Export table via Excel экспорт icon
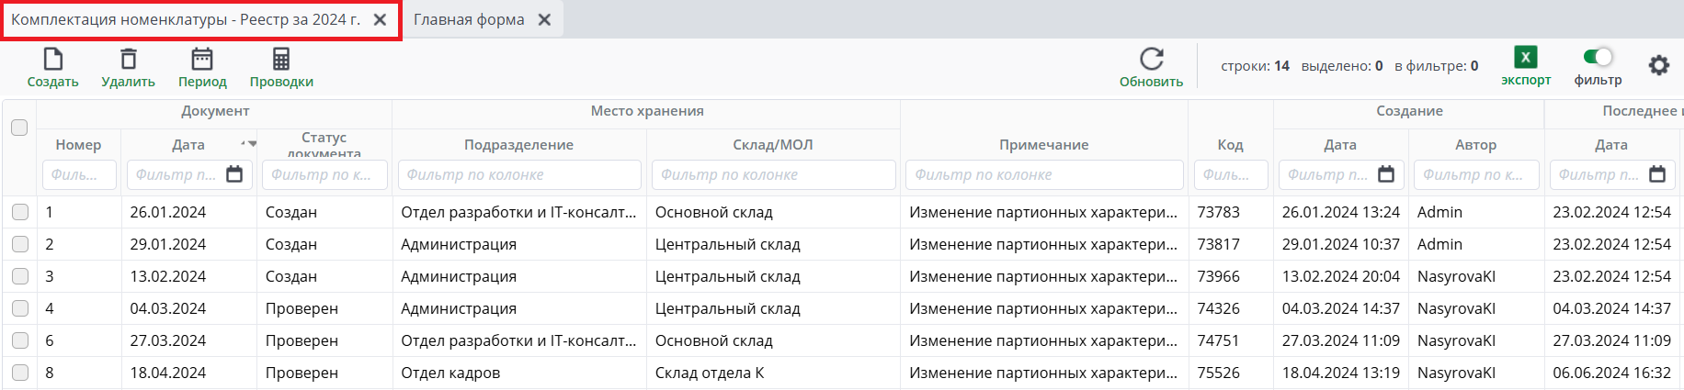Viewport: 1684px width, 390px height. pyautogui.click(x=1525, y=58)
